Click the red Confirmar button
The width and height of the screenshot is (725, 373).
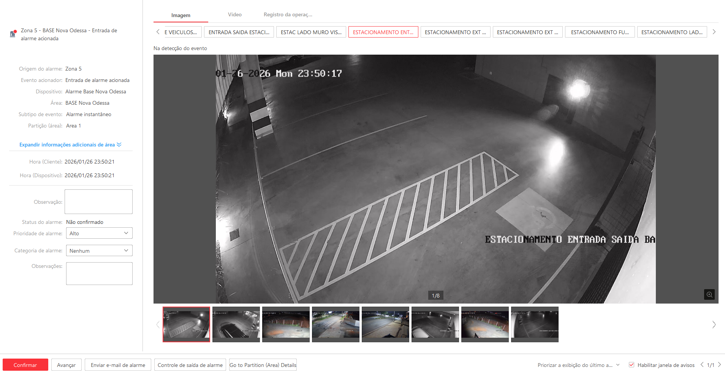(25, 365)
